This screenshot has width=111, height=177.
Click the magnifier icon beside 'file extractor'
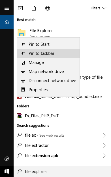pyautogui.click(x=19, y=145)
